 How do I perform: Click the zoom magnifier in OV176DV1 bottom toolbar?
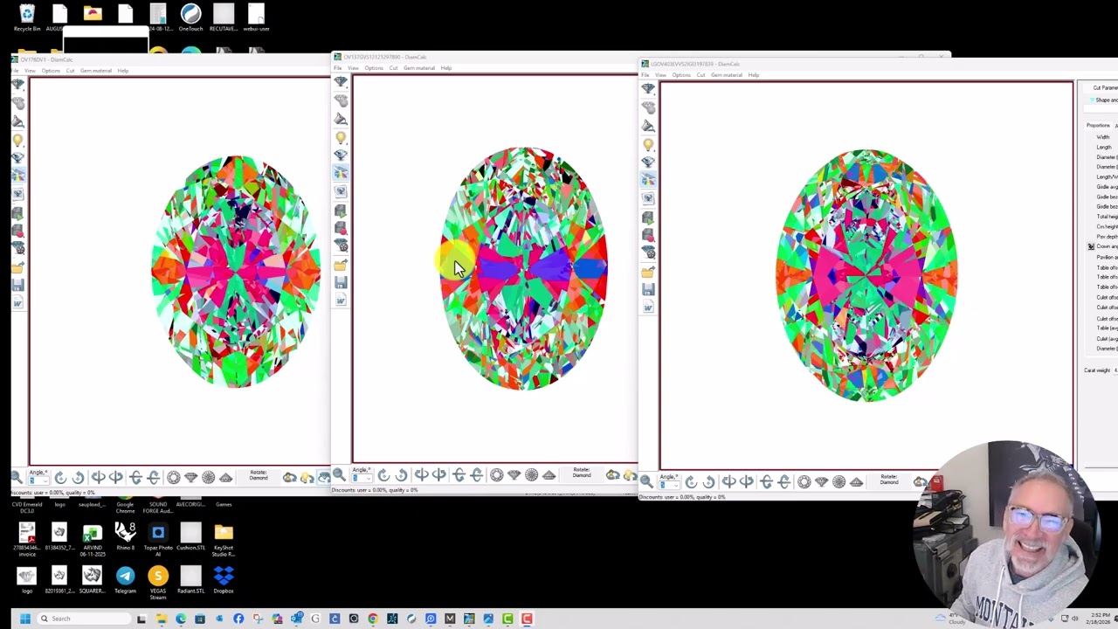point(17,477)
